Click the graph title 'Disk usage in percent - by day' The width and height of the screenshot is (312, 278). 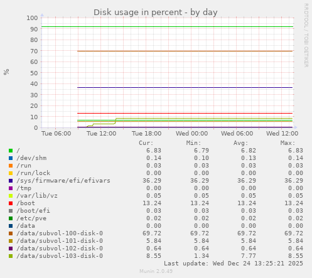(x=155, y=13)
